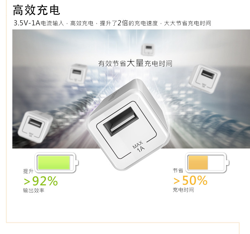Click the blurred charger at top center
This screenshot has height=234, width=250.
click(148, 50)
